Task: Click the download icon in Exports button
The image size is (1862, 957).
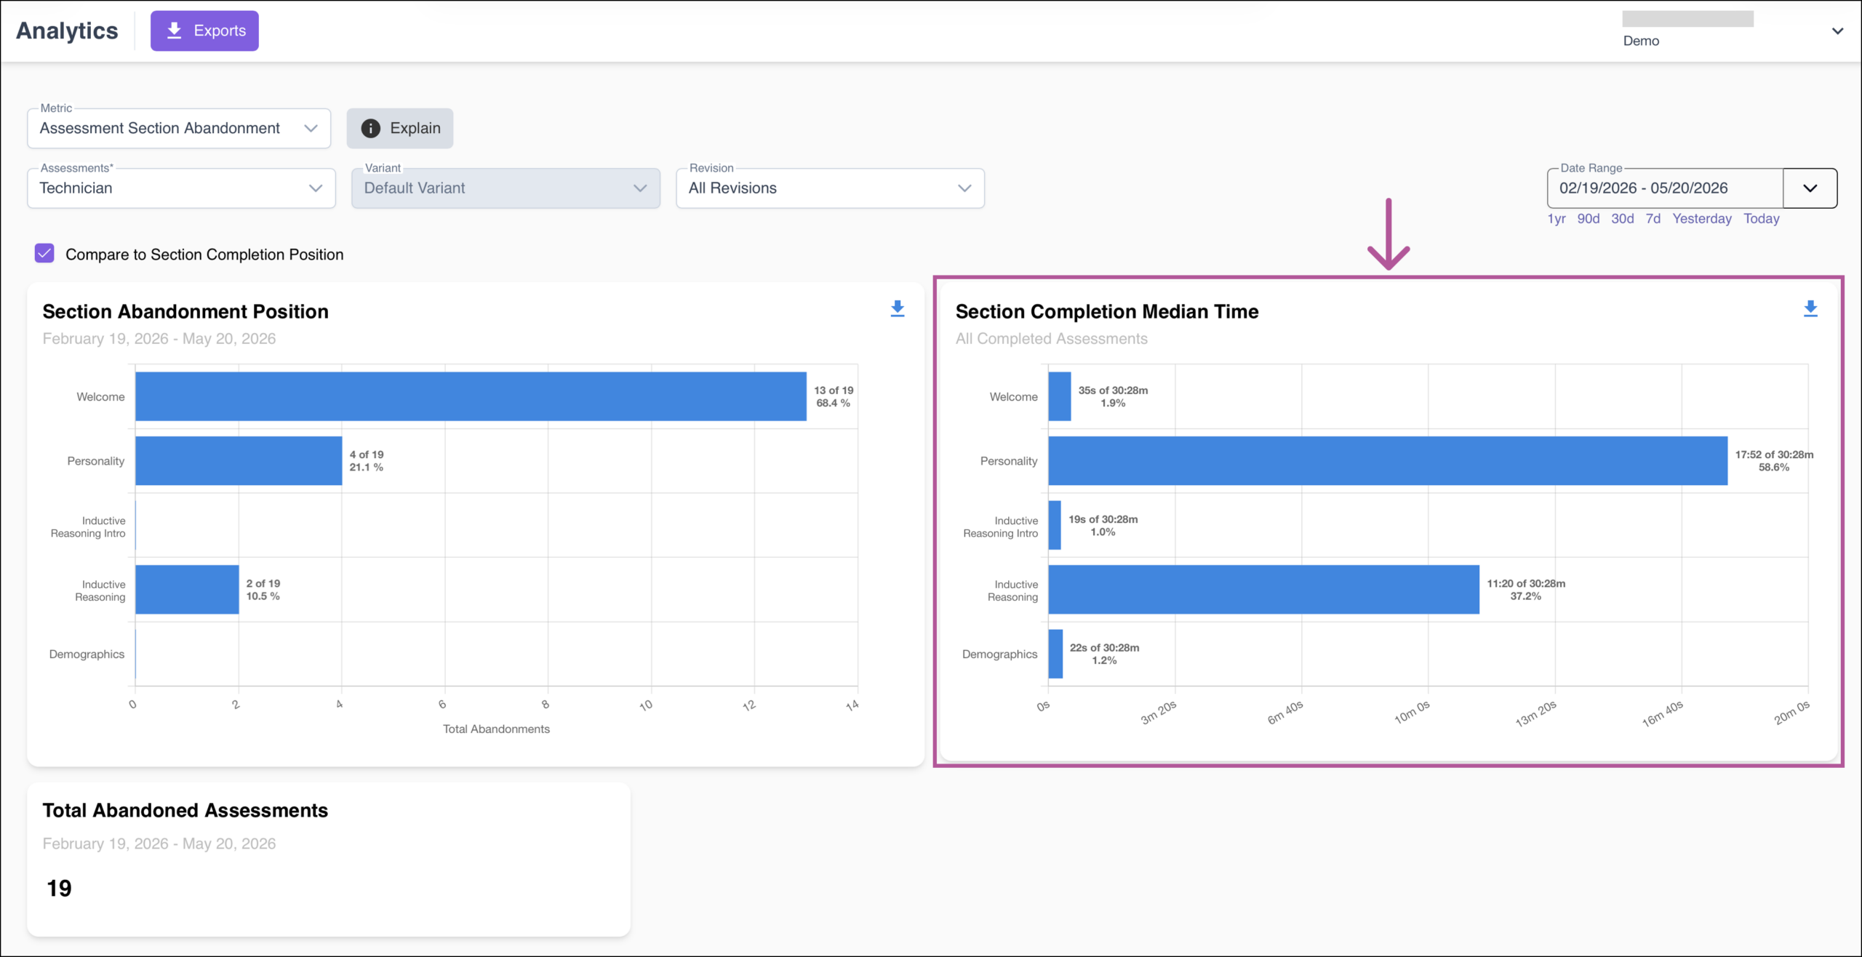Action: pos(174,31)
